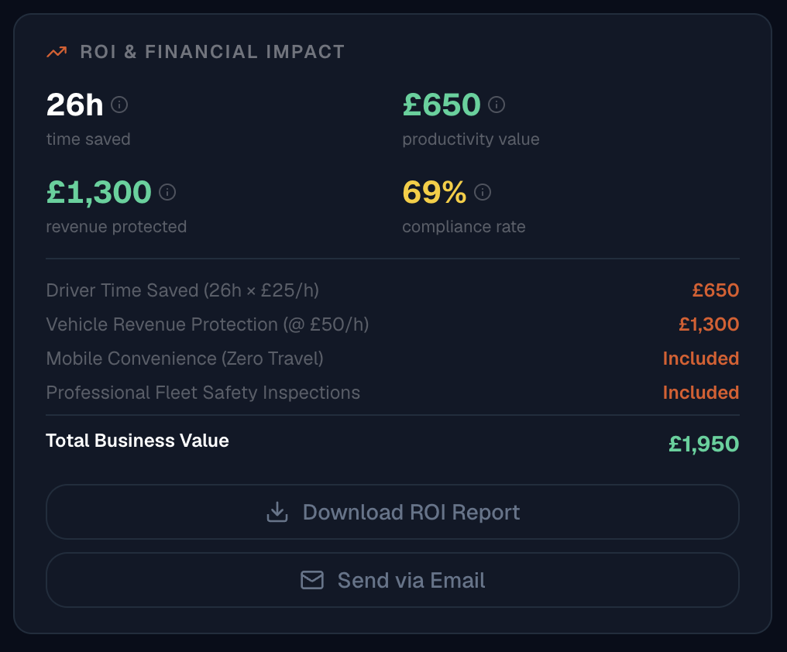Select the ROI & Financial Impact heading
Screen dimensions: 787x652
[212, 52]
